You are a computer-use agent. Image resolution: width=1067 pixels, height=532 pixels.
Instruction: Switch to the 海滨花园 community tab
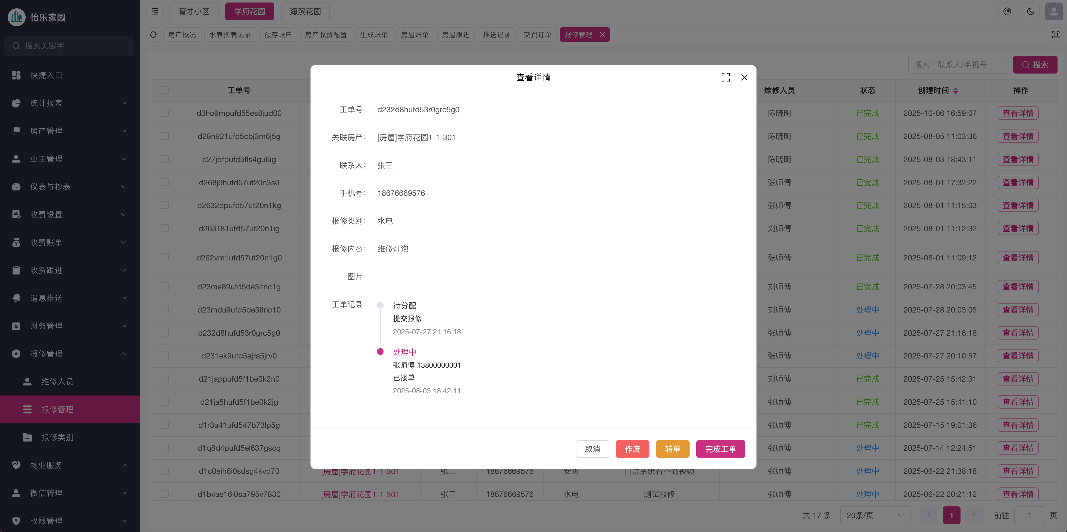point(305,11)
